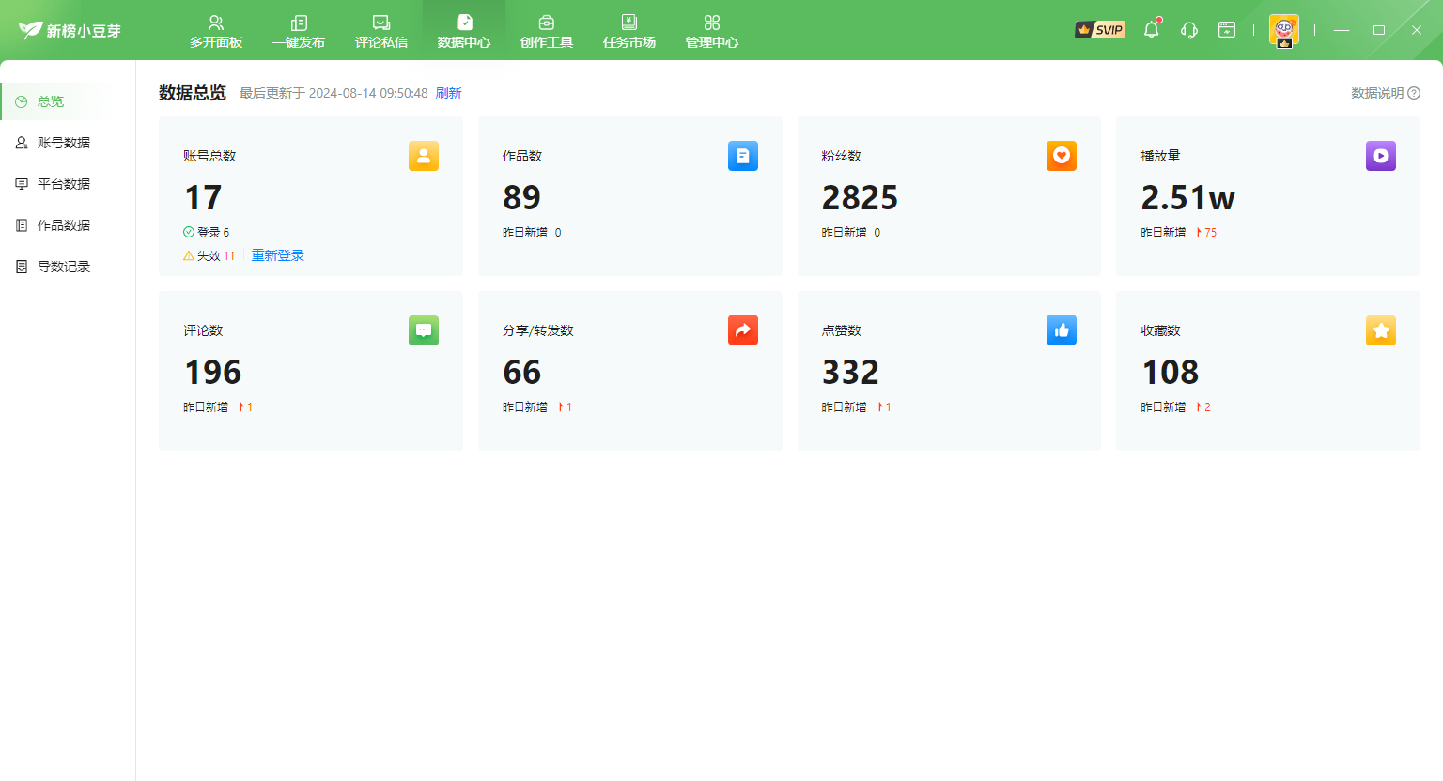
Task: Open the user avatar profile
Action: click(1283, 30)
